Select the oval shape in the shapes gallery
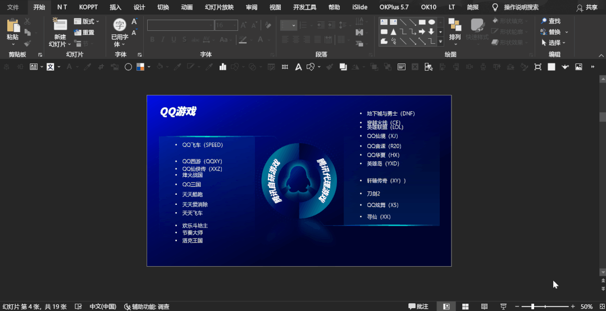 (432, 22)
